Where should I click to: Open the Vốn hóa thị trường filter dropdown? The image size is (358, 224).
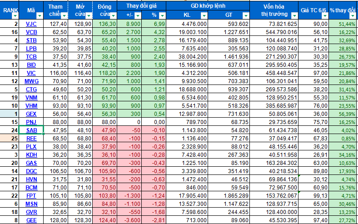(x=294, y=16)
